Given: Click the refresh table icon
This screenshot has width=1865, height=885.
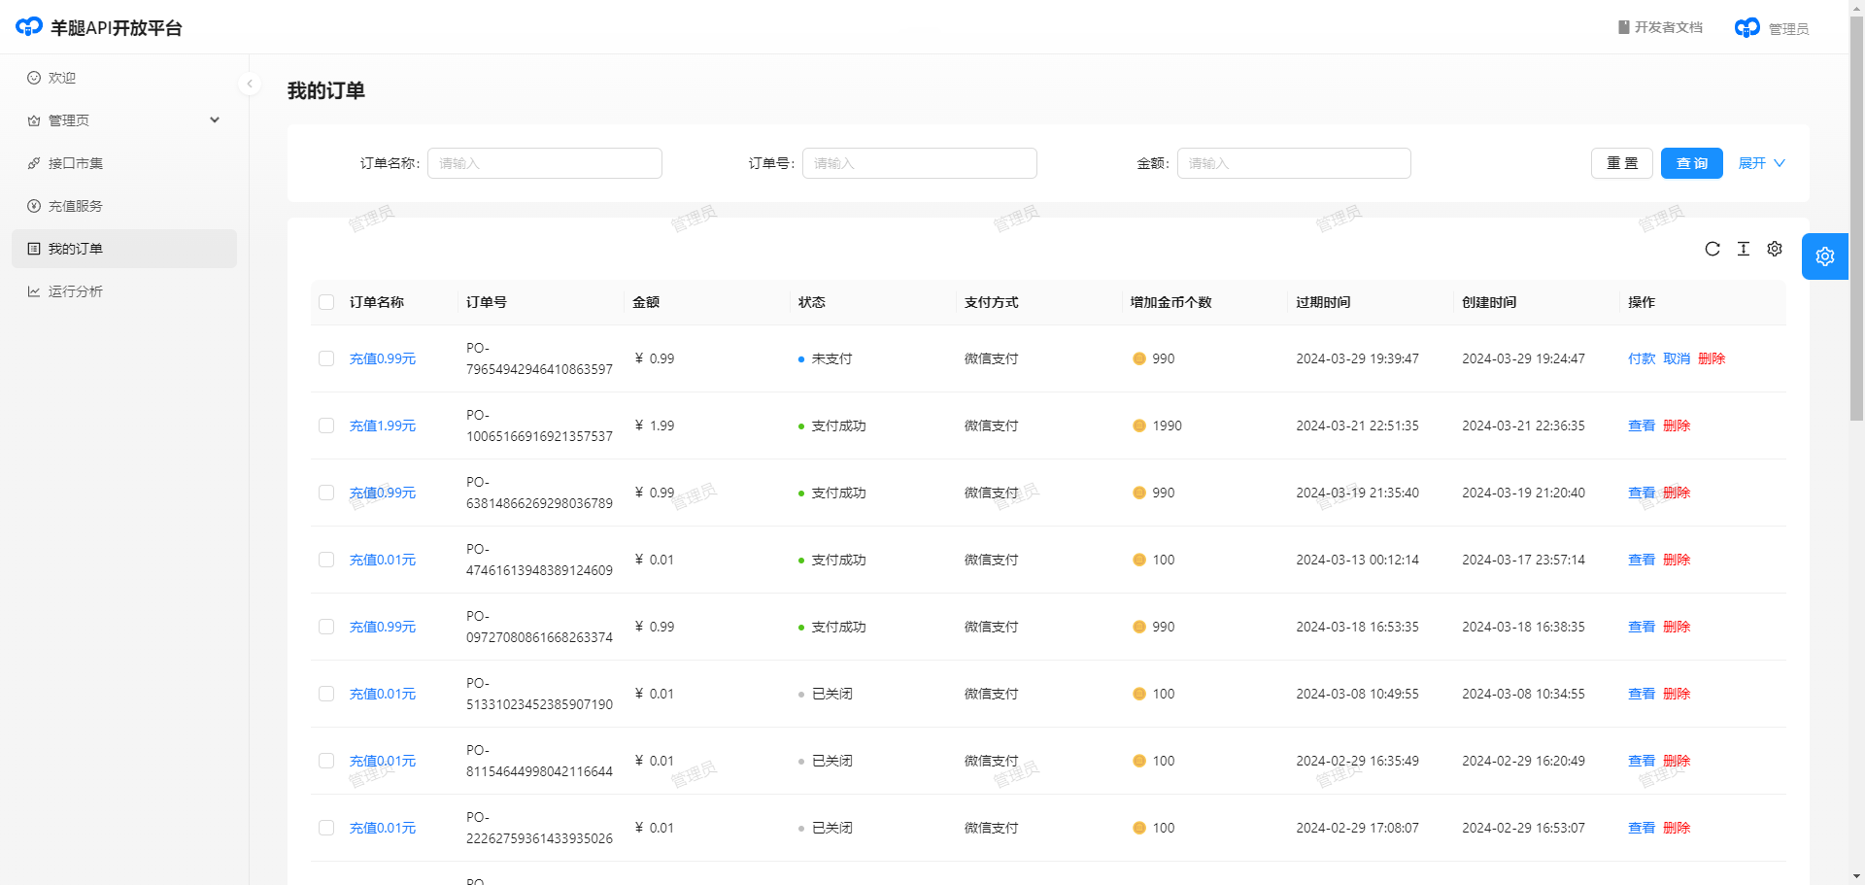Looking at the screenshot, I should 1712,249.
